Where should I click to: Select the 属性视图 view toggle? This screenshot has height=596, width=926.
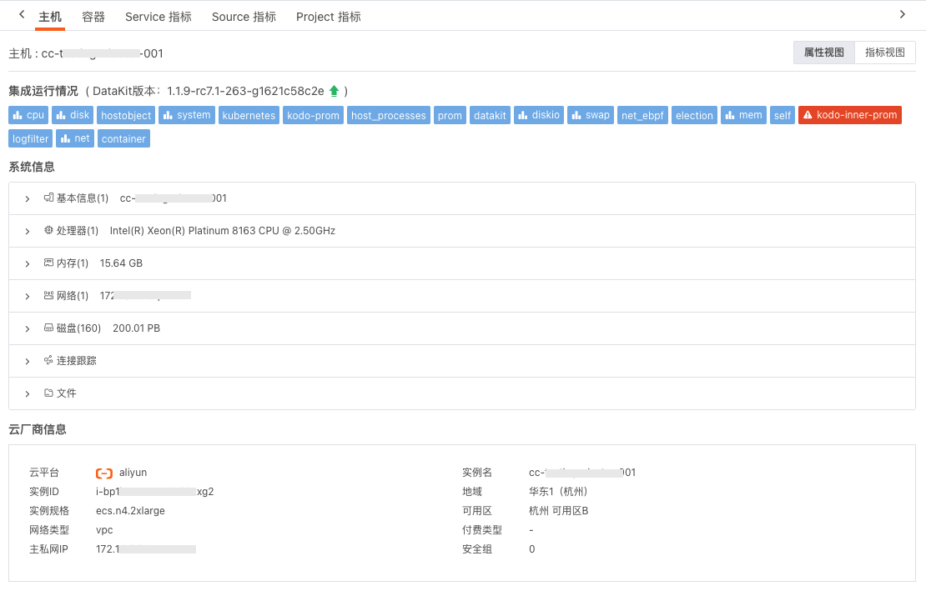click(824, 53)
